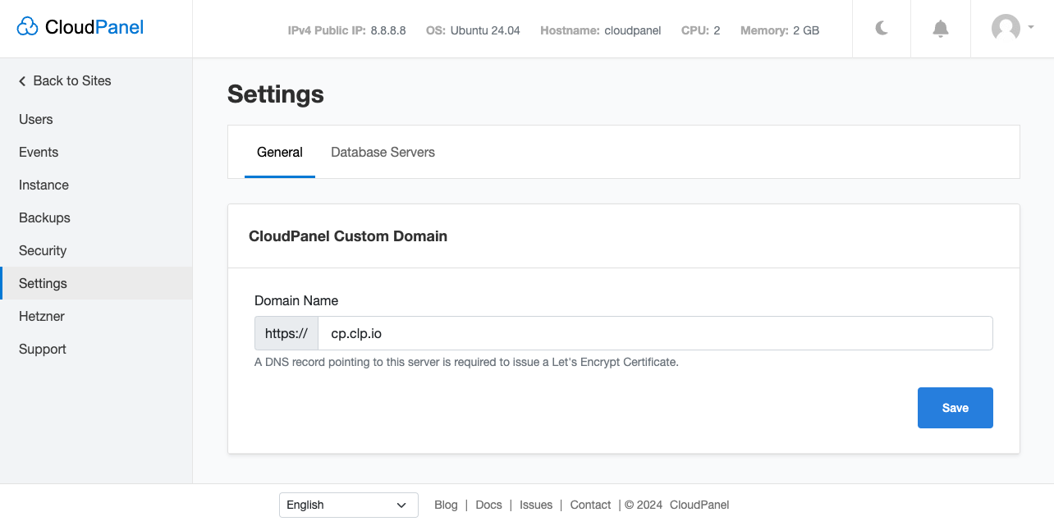This screenshot has height=526, width=1054.
Task: Switch to the Database Servers tab
Action: pos(383,153)
